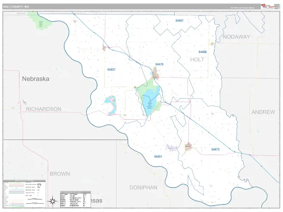The height and width of the screenshot is (212, 283).
Task: Click the green park area in Nebraska corner
Action: (x=41, y=22)
